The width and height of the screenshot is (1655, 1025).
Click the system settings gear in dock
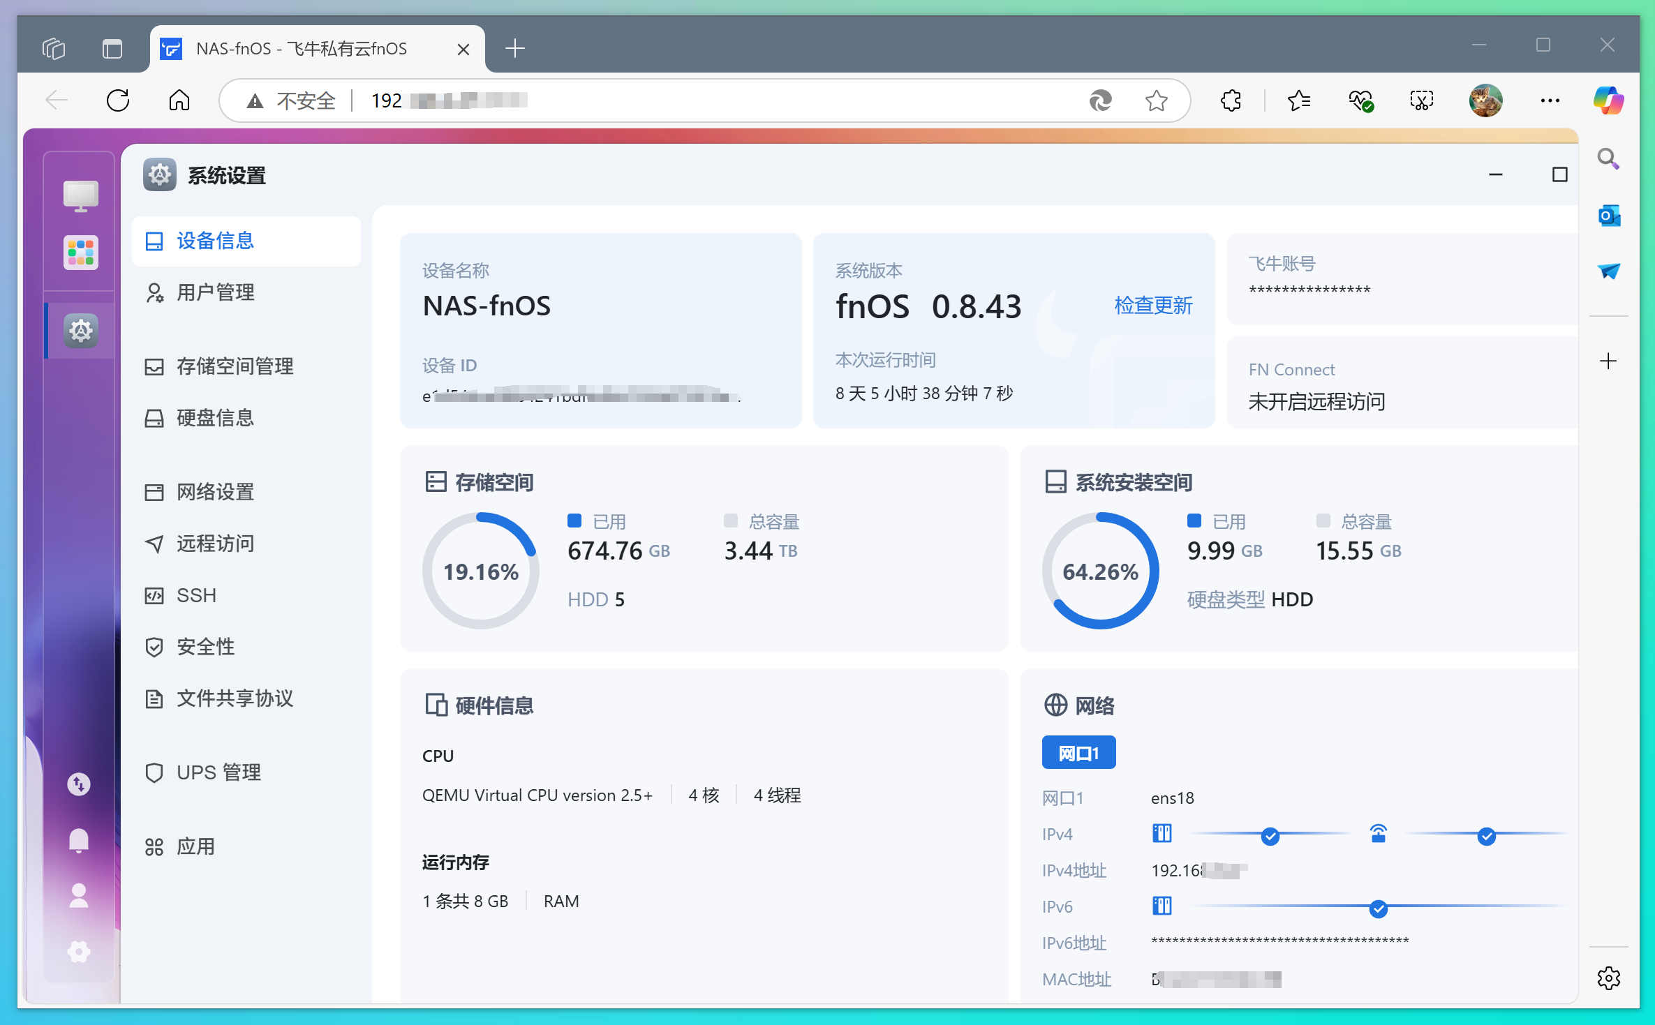click(x=80, y=331)
